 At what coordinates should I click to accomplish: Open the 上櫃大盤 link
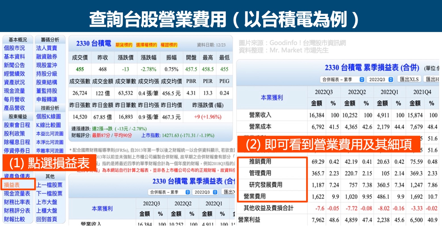click(47, 211)
